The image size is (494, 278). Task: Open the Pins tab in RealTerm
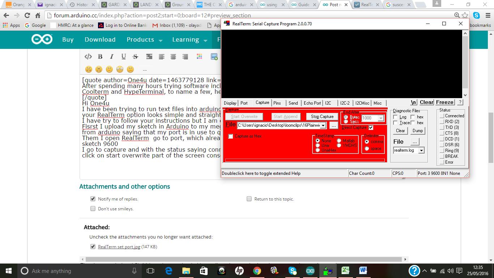click(277, 103)
